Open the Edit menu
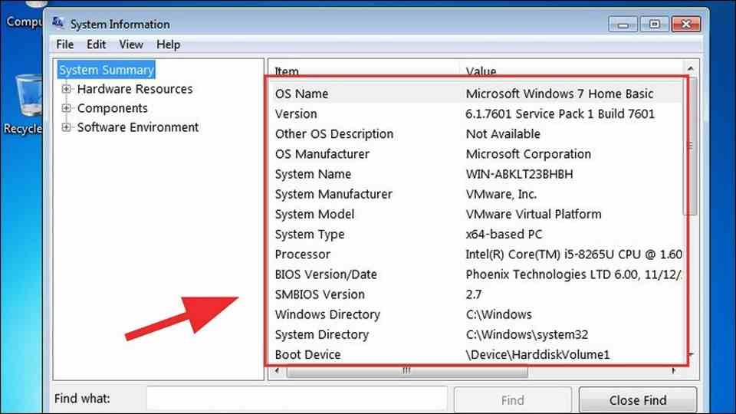 (x=97, y=44)
